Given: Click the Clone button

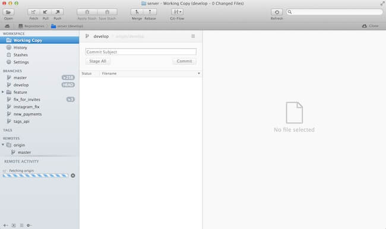Looking at the screenshot, I should (370, 26).
